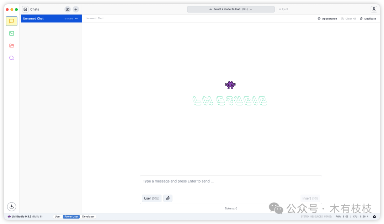Open My Models folder icon

[x=11, y=46]
